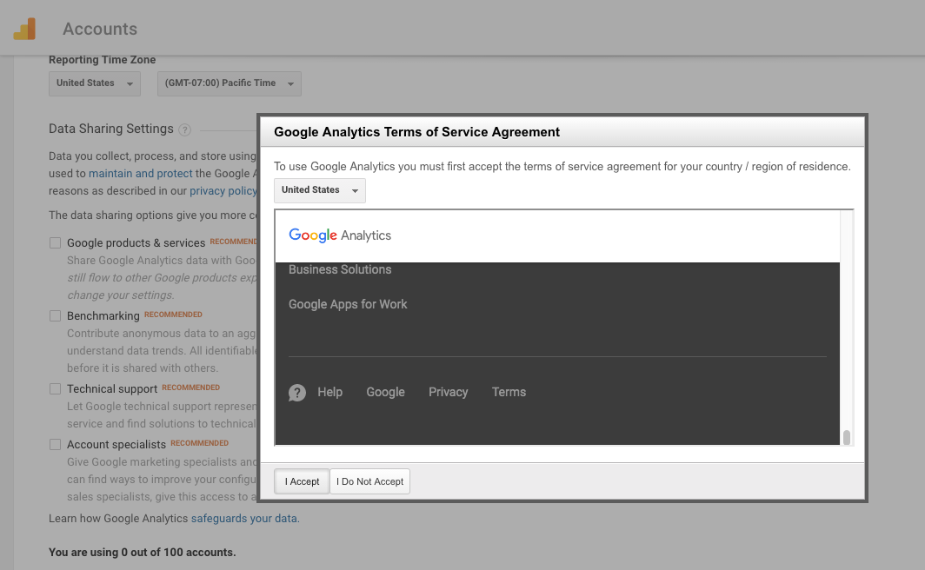Click the Help question mark icon in footer
Screen dimensions: 925x570
click(x=297, y=393)
